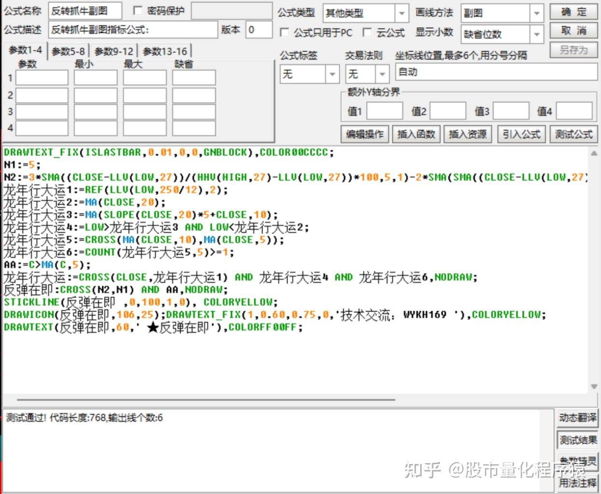Open the 交易法则 dropdown
The image size is (601, 494).
367,74
